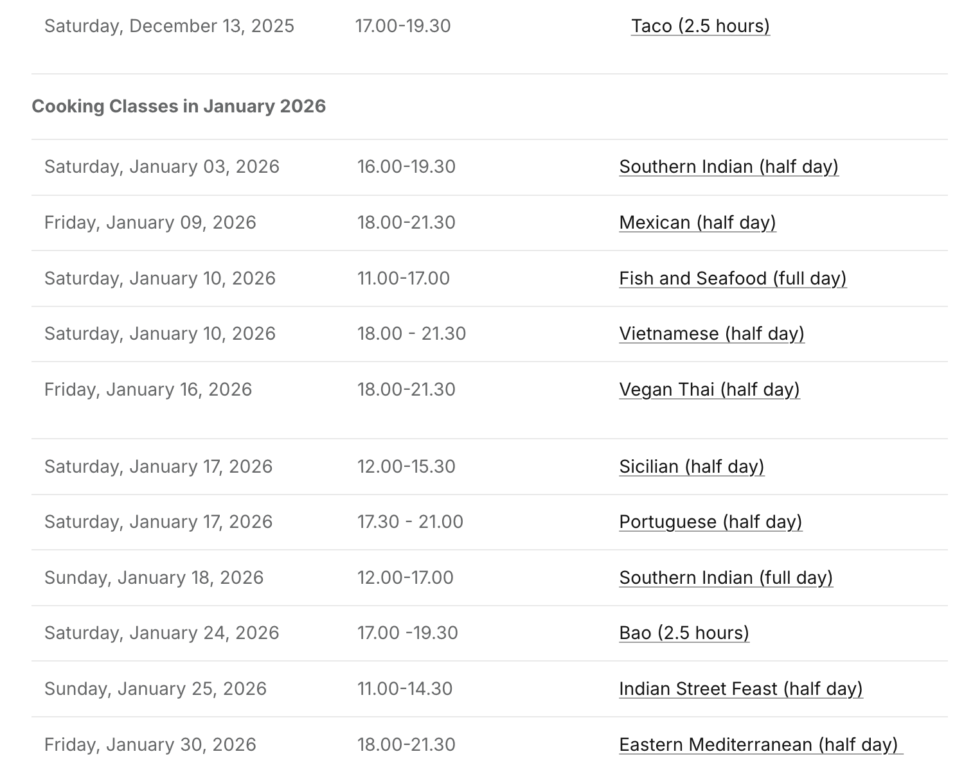Click the Saturday, January 03, 2026 date
The width and height of the screenshot is (955, 763).
click(162, 166)
